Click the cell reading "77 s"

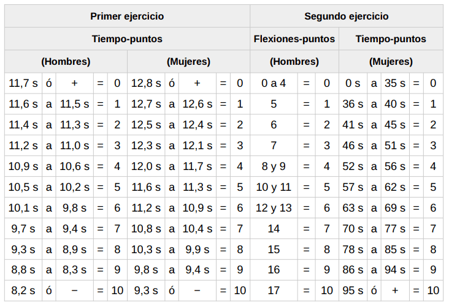(x=395, y=229)
